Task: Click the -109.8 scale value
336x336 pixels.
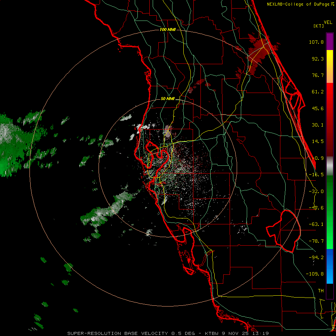Action: tap(315, 274)
